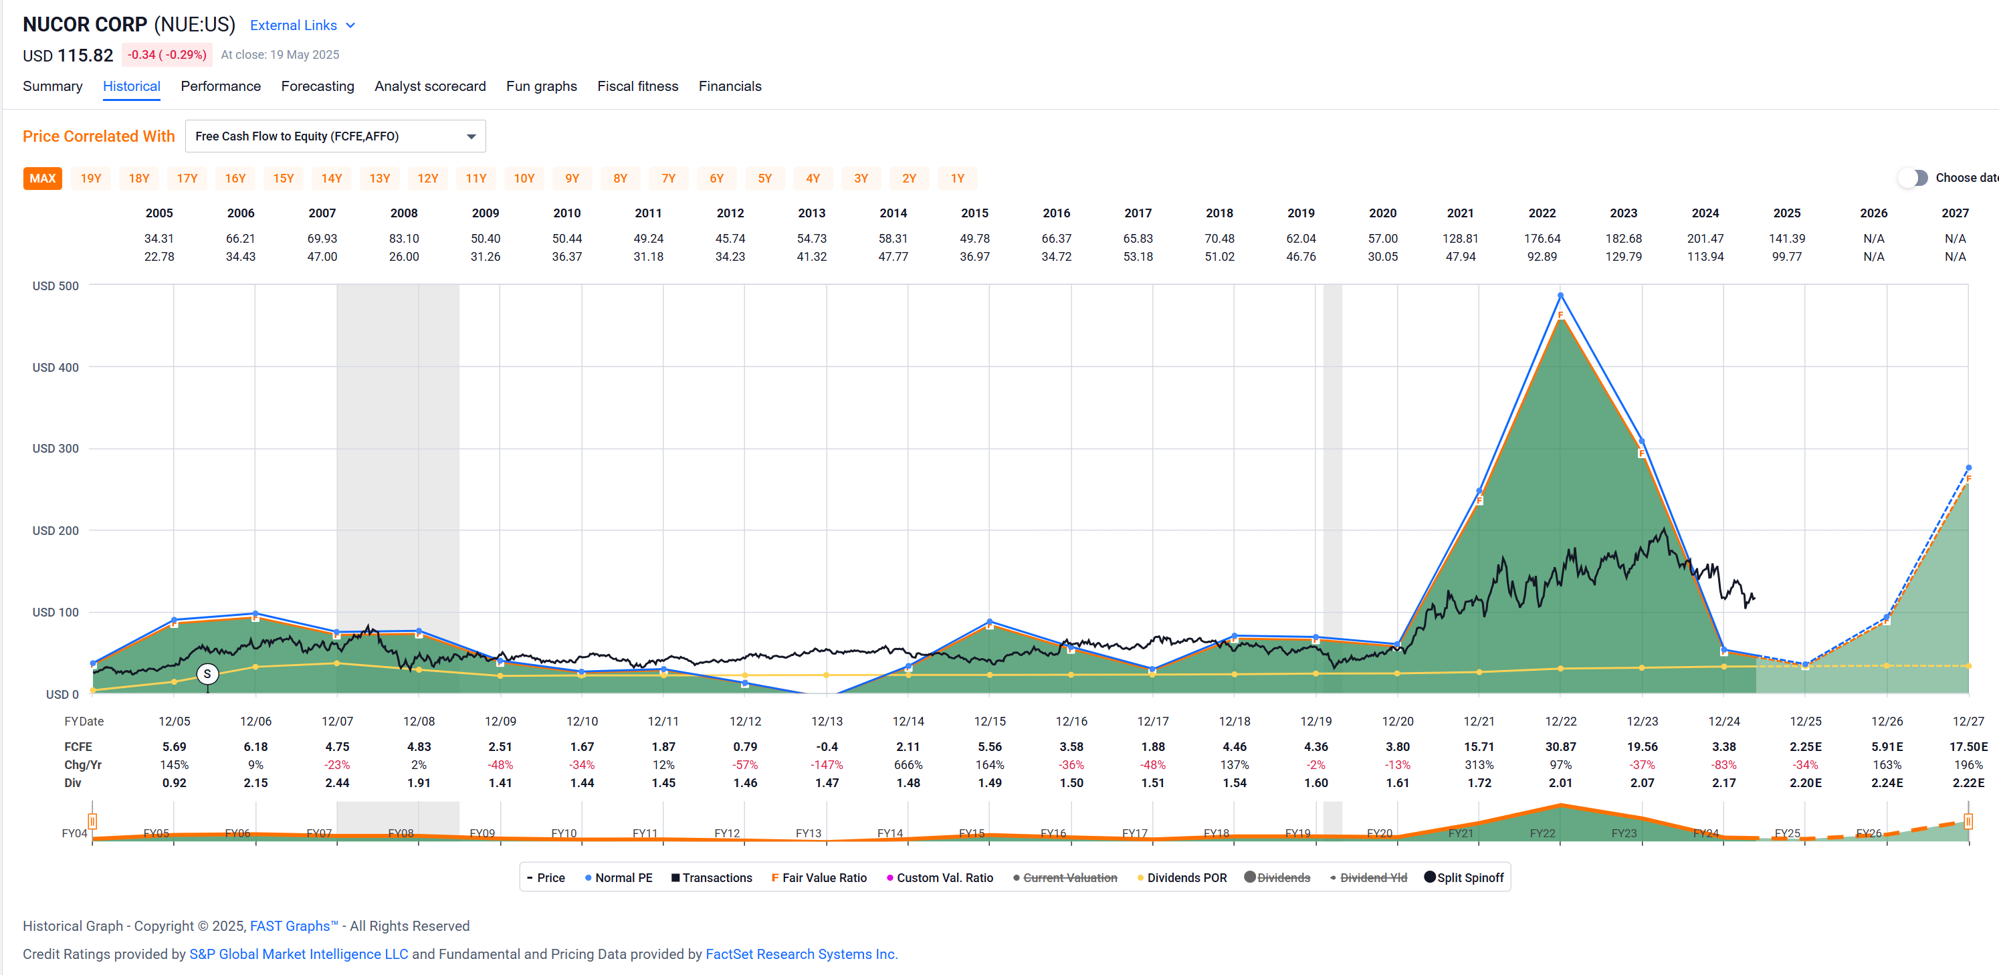Click the 12/22 FCFE value 30.87
Screen dimensions: 1999x975
pyautogui.click(x=1560, y=747)
